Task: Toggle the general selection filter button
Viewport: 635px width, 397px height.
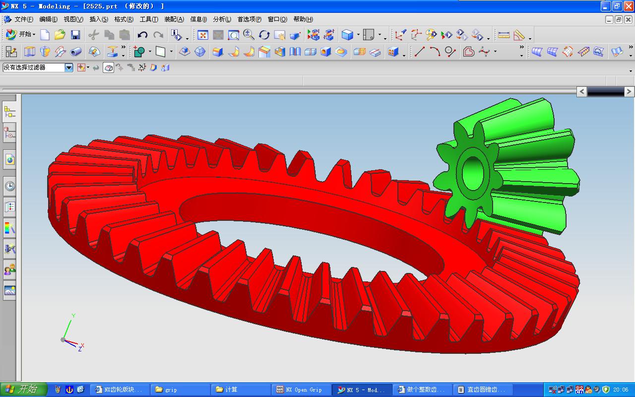Action: [108, 67]
